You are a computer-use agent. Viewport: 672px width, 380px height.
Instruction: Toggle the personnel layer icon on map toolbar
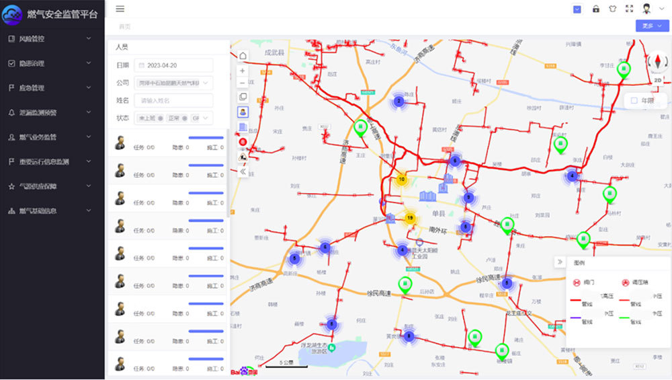(x=243, y=112)
